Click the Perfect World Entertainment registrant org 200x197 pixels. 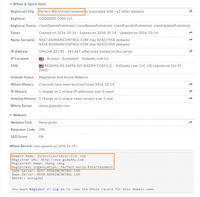(x=62, y=11)
